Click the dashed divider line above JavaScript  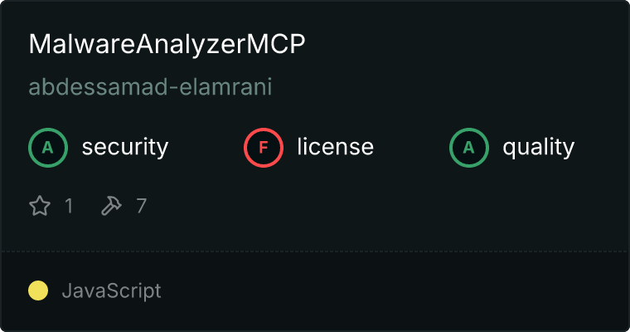click(x=315, y=251)
